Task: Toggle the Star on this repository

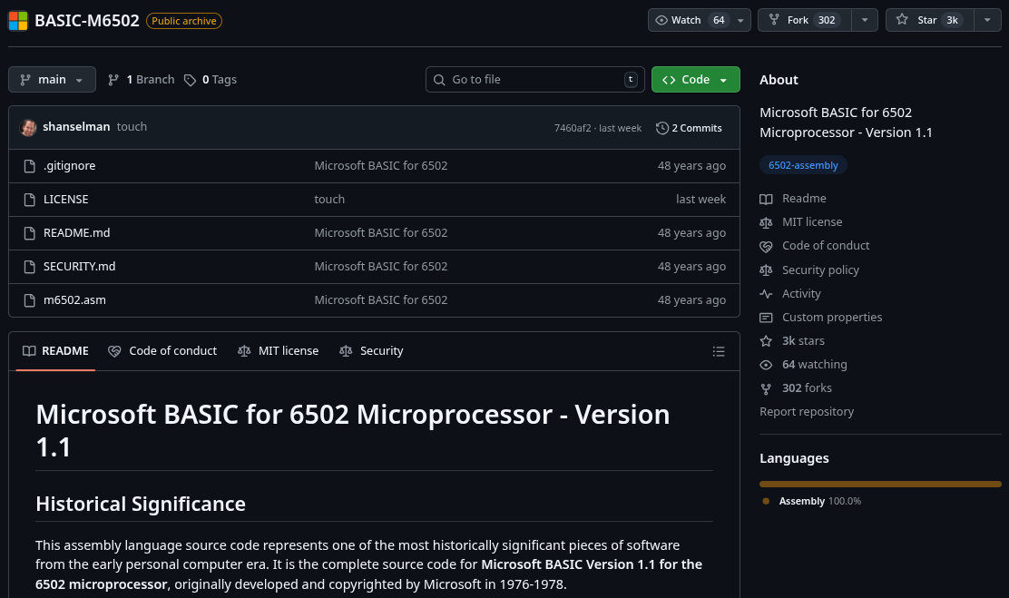Action: pyautogui.click(x=926, y=19)
